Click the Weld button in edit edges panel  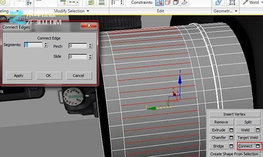pyautogui.click(x=245, y=130)
